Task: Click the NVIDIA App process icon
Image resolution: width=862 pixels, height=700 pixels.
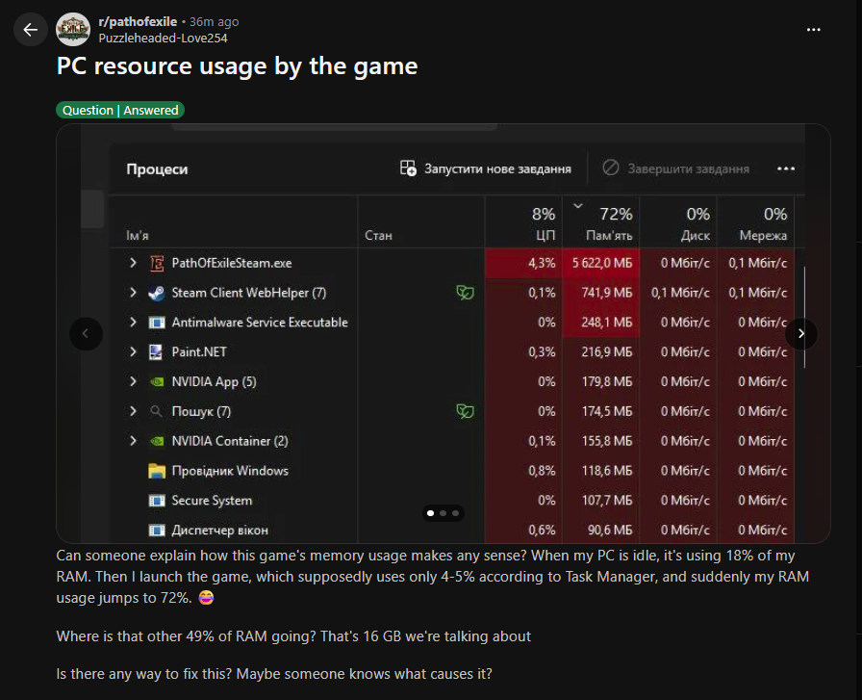Action: point(157,381)
